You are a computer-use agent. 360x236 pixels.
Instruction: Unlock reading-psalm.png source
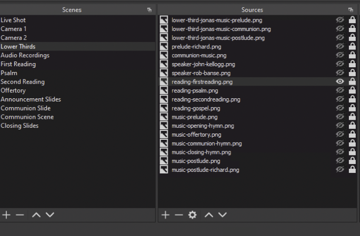click(352, 90)
